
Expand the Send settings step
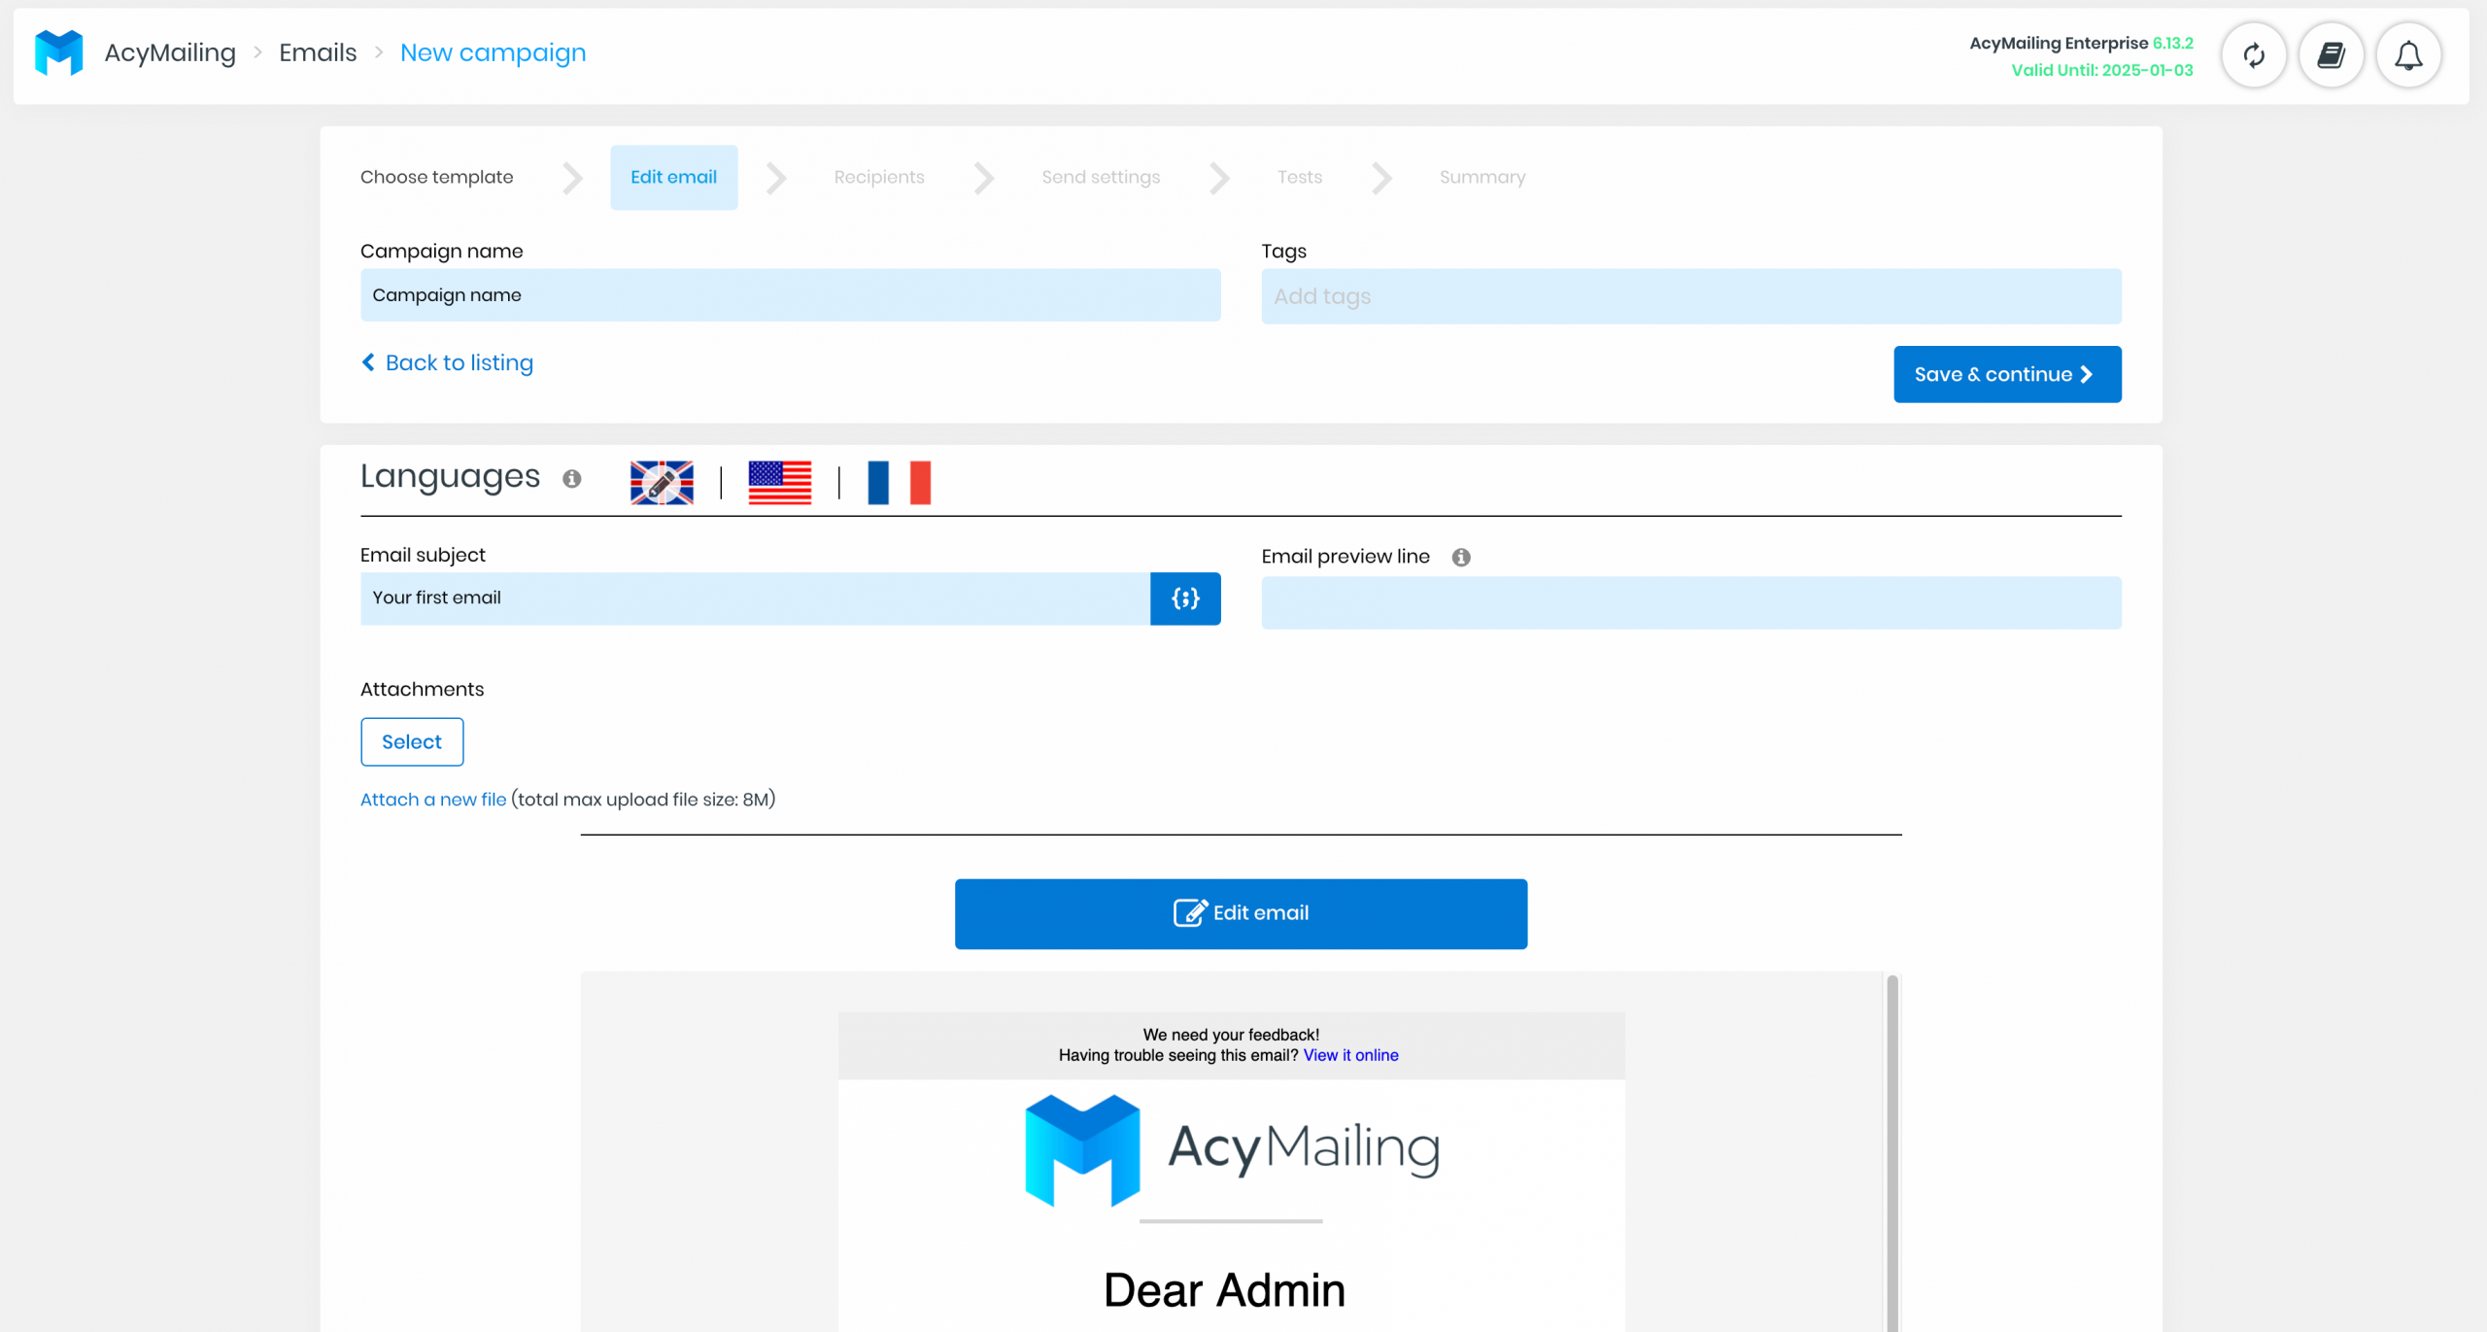click(1101, 176)
